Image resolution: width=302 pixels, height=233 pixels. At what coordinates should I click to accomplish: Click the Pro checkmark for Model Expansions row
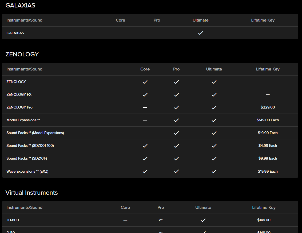pyautogui.click(x=176, y=120)
